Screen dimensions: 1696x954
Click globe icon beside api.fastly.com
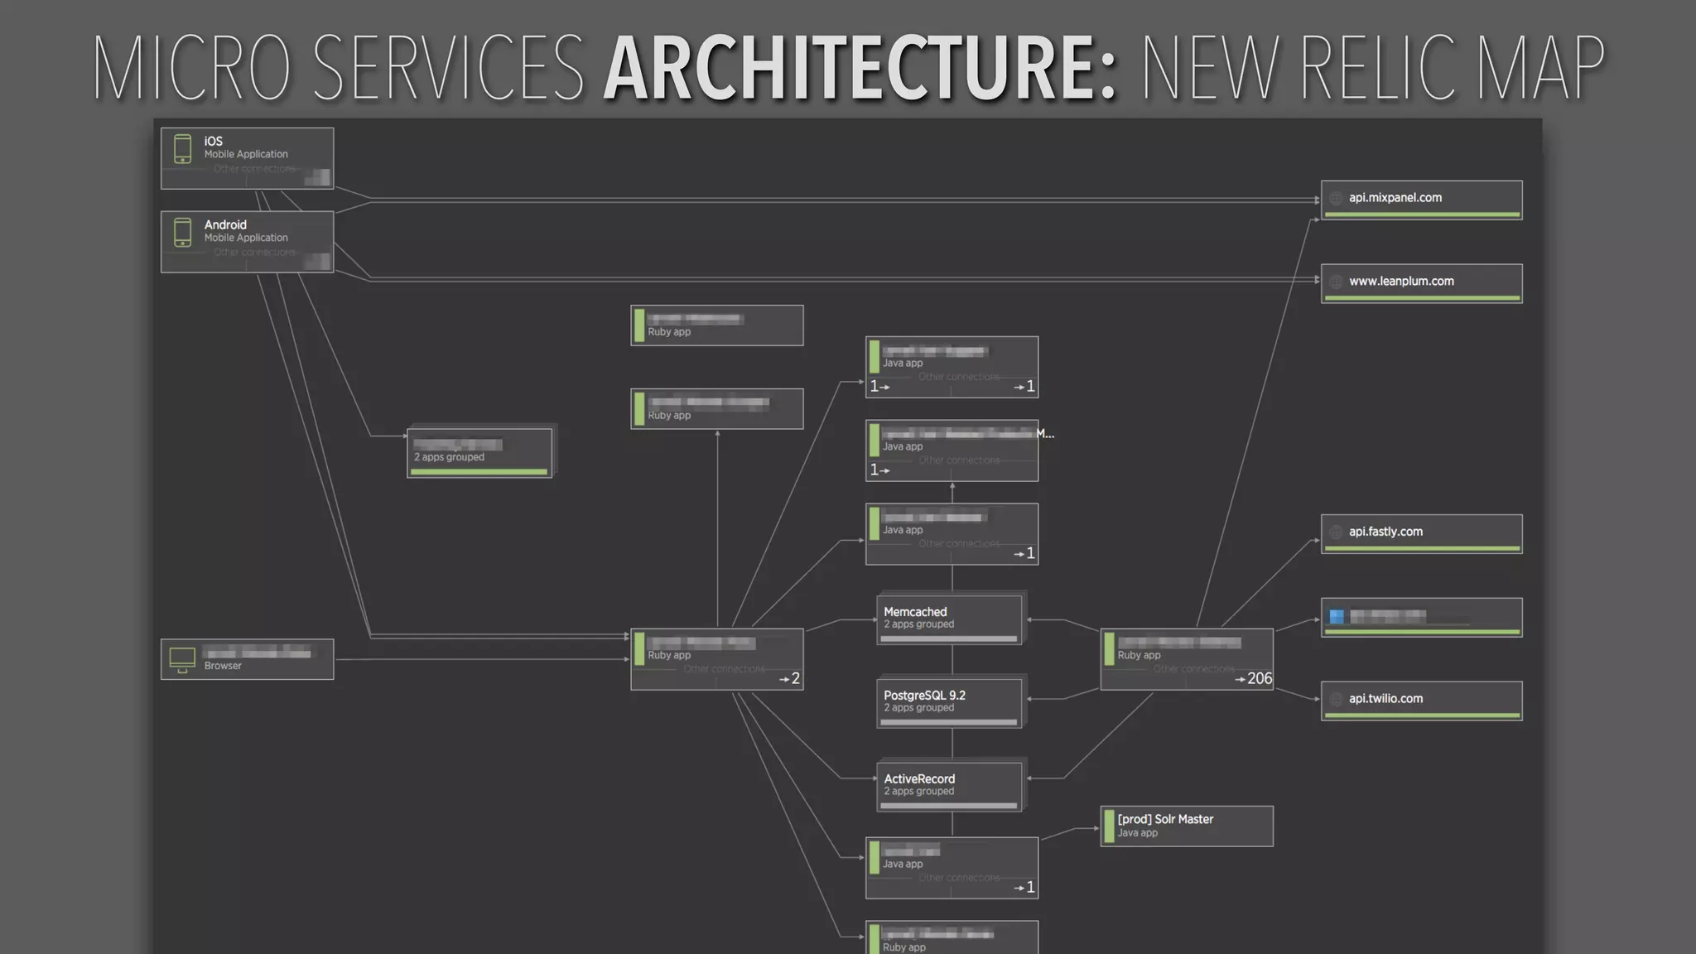click(1336, 532)
